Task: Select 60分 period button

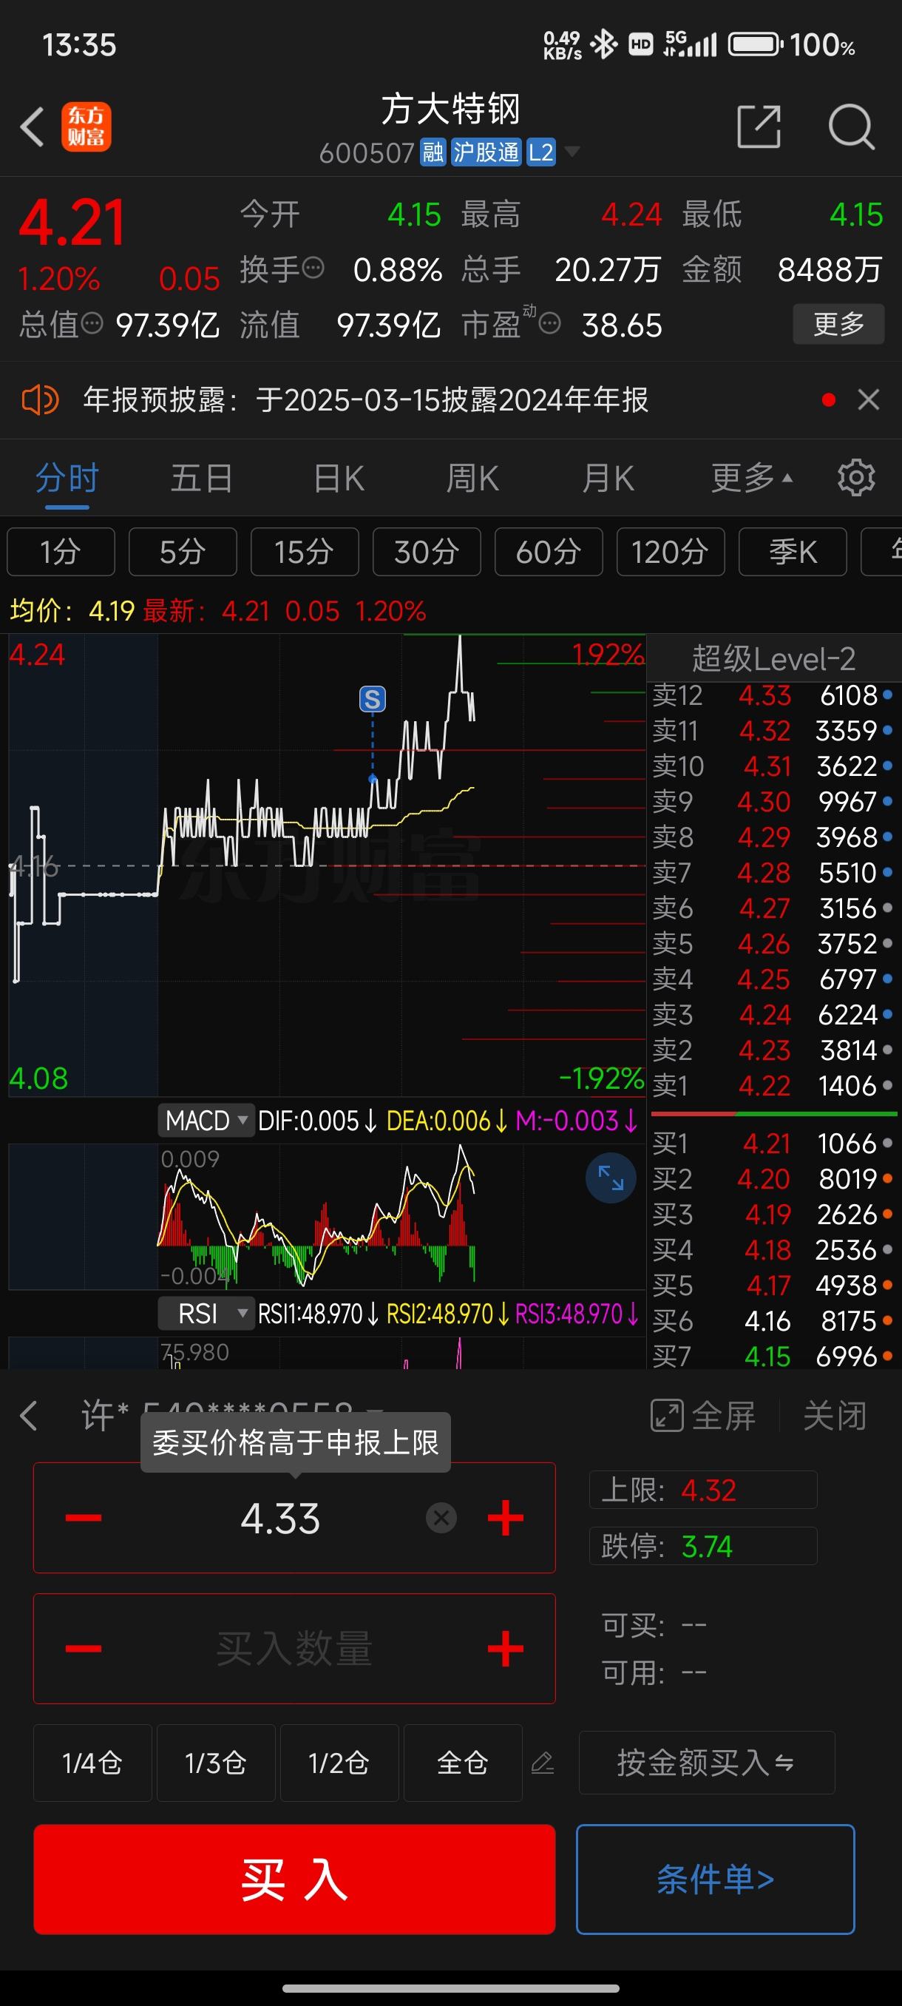Action: point(549,552)
